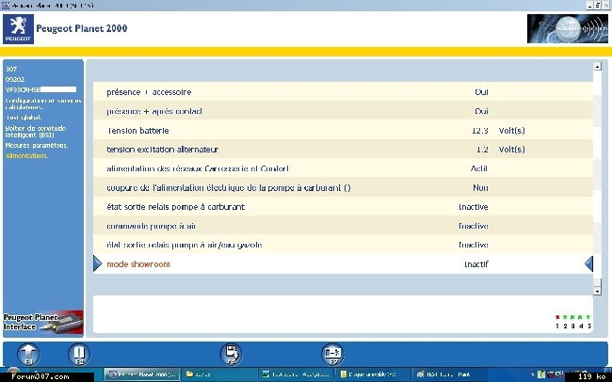Viewport: 612px width, 382px height.
Task: Select the présence + après contact row
Action: coord(343,111)
